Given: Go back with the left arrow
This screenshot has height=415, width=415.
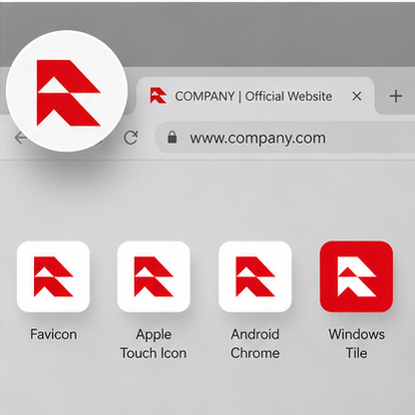Looking at the screenshot, I should (x=21, y=138).
